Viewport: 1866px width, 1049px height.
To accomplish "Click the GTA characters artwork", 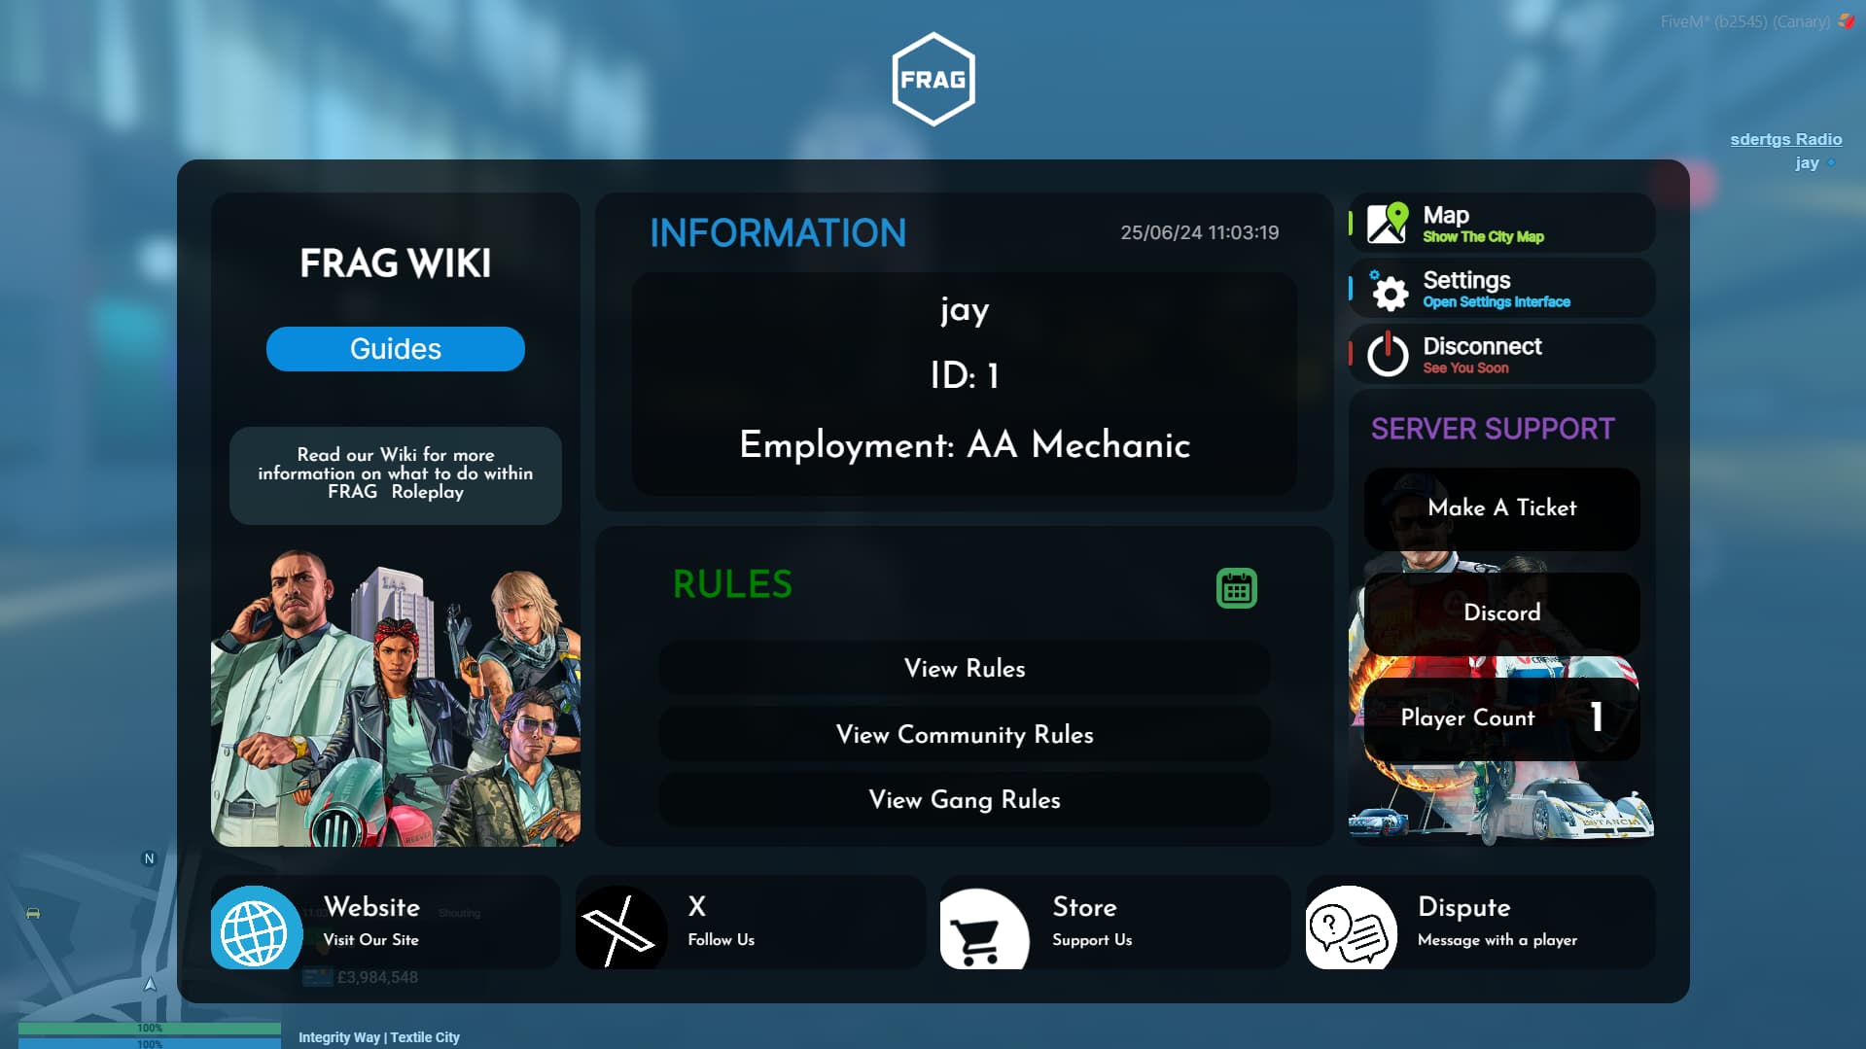I will click(396, 696).
